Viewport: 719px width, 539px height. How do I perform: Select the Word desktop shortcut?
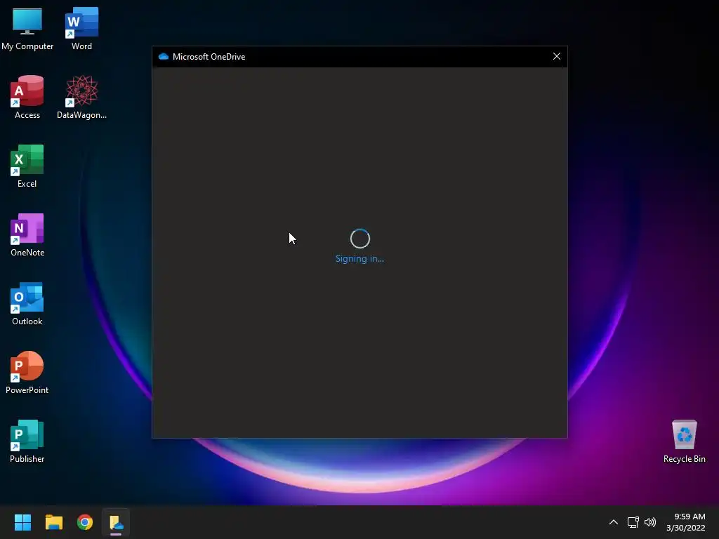tap(81, 28)
